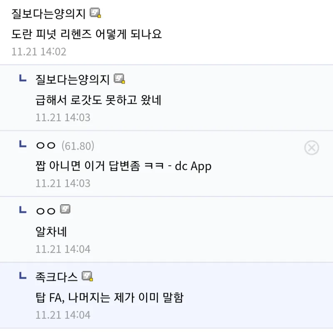
Task: Click the reply arrow on the 알차네 comment
Action: click(x=23, y=210)
